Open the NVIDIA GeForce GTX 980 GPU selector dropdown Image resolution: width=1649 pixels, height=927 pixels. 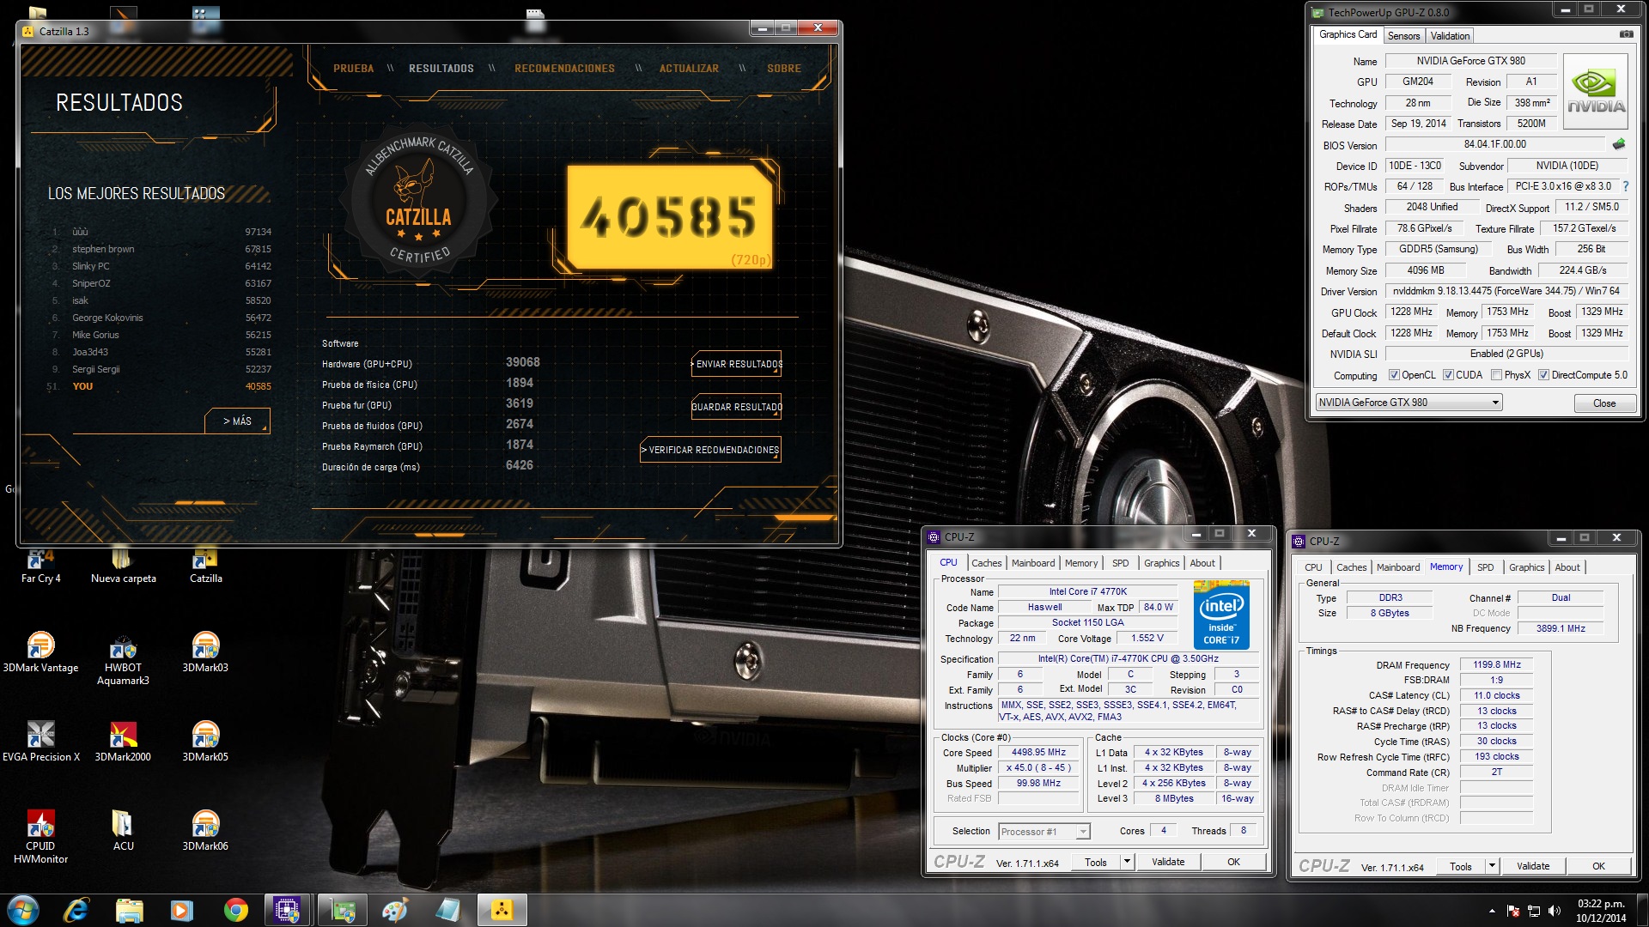click(x=1409, y=403)
